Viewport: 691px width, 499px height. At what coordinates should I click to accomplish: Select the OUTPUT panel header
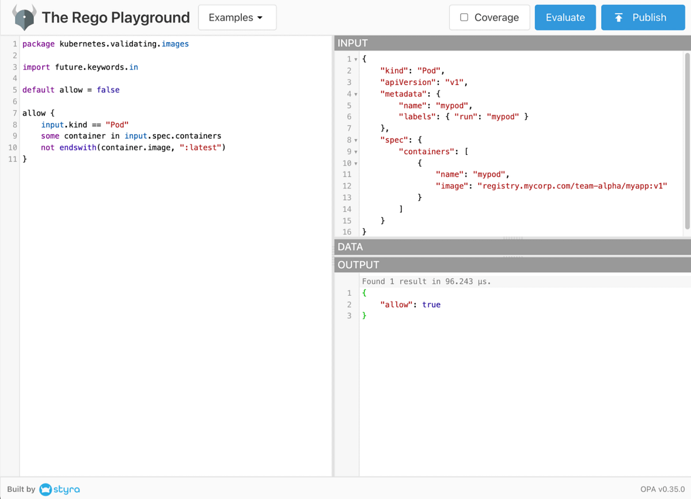(x=358, y=265)
